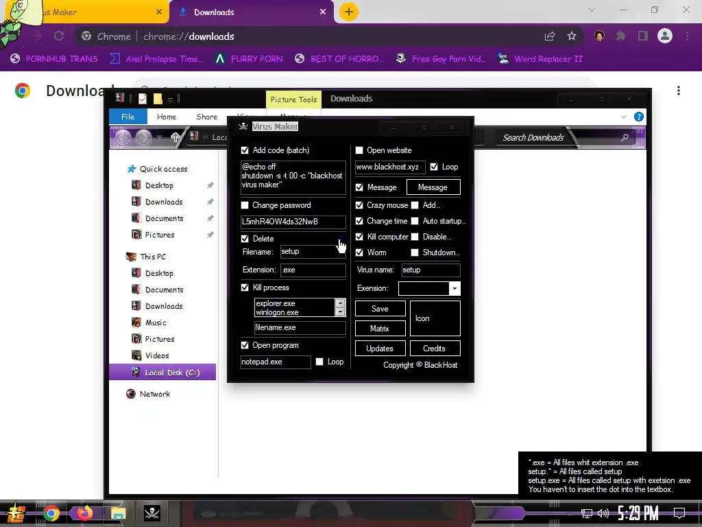Go up one folder level in Explorer

pyautogui.click(x=175, y=137)
